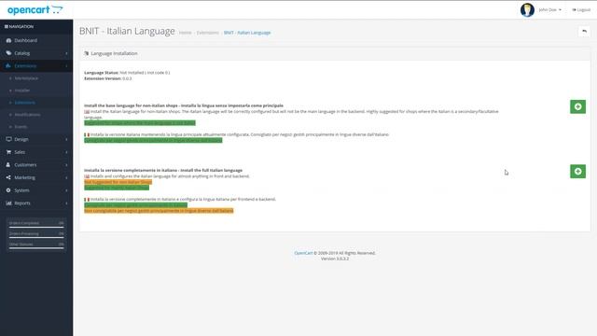Open Modifications submenu item

(27, 115)
